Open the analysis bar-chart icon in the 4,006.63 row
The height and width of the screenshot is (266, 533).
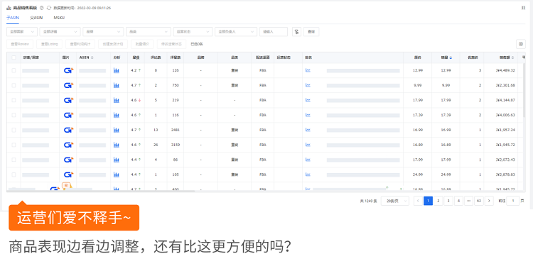point(117,116)
